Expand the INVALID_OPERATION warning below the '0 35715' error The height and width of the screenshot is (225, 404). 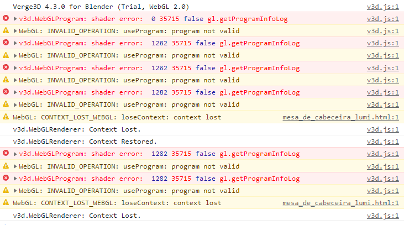[15, 31]
